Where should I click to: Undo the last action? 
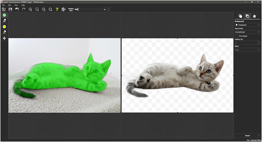[17, 9]
